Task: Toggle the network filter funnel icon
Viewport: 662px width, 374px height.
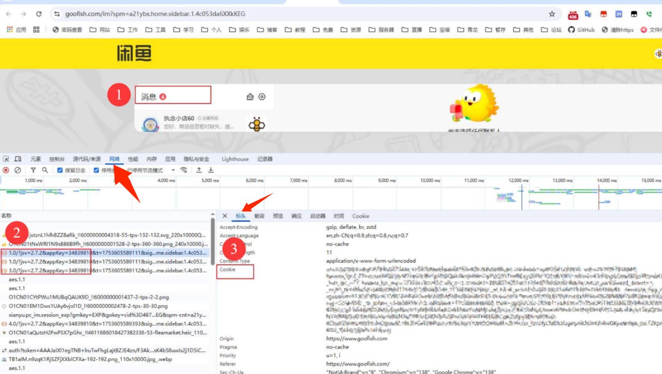Action: 33,170
